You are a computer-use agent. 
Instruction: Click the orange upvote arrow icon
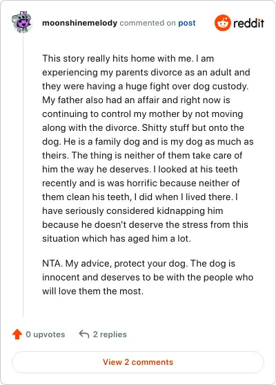(17, 334)
